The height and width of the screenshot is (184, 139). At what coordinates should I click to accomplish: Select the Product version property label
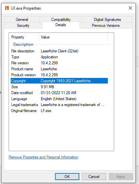pyautogui.click(x=23, y=75)
